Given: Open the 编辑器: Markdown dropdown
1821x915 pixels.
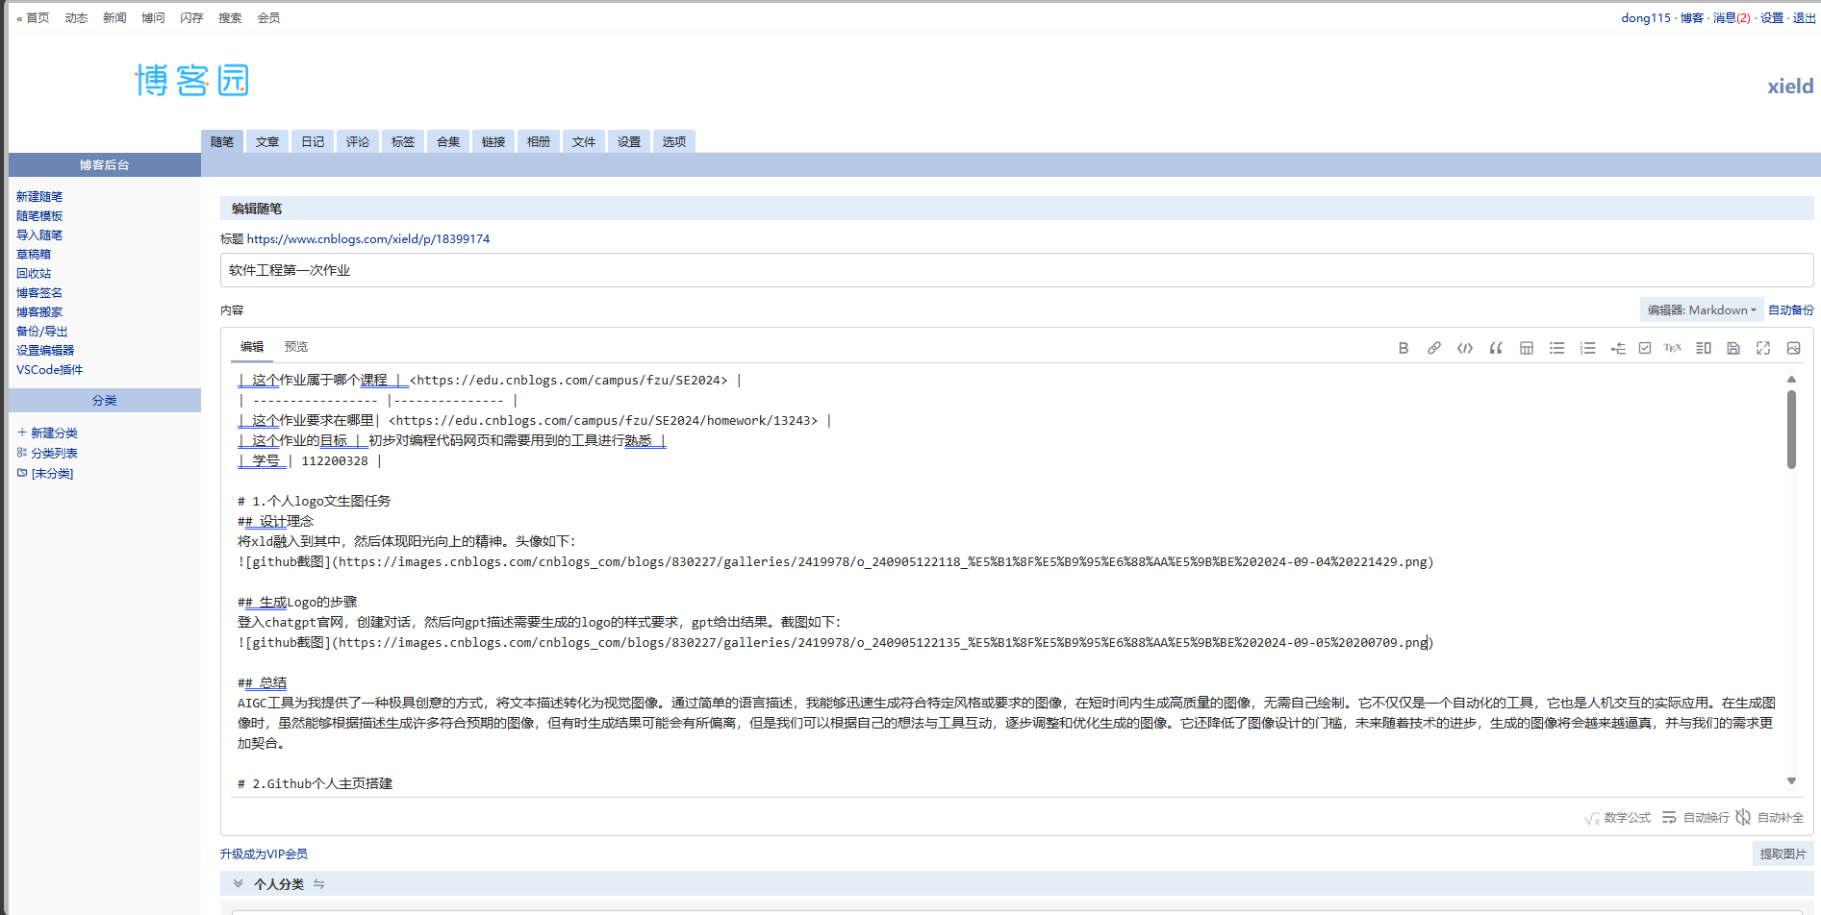Looking at the screenshot, I should [1702, 309].
